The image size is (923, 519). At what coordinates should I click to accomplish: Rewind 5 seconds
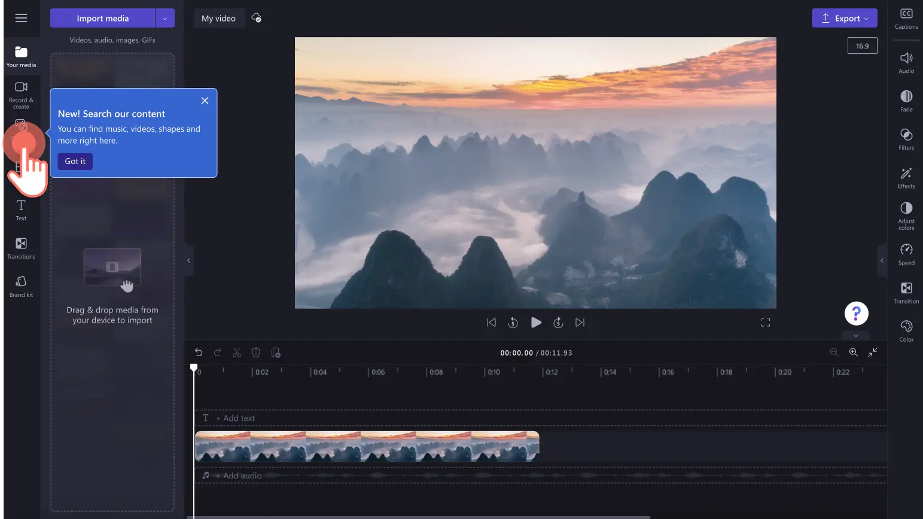(513, 323)
